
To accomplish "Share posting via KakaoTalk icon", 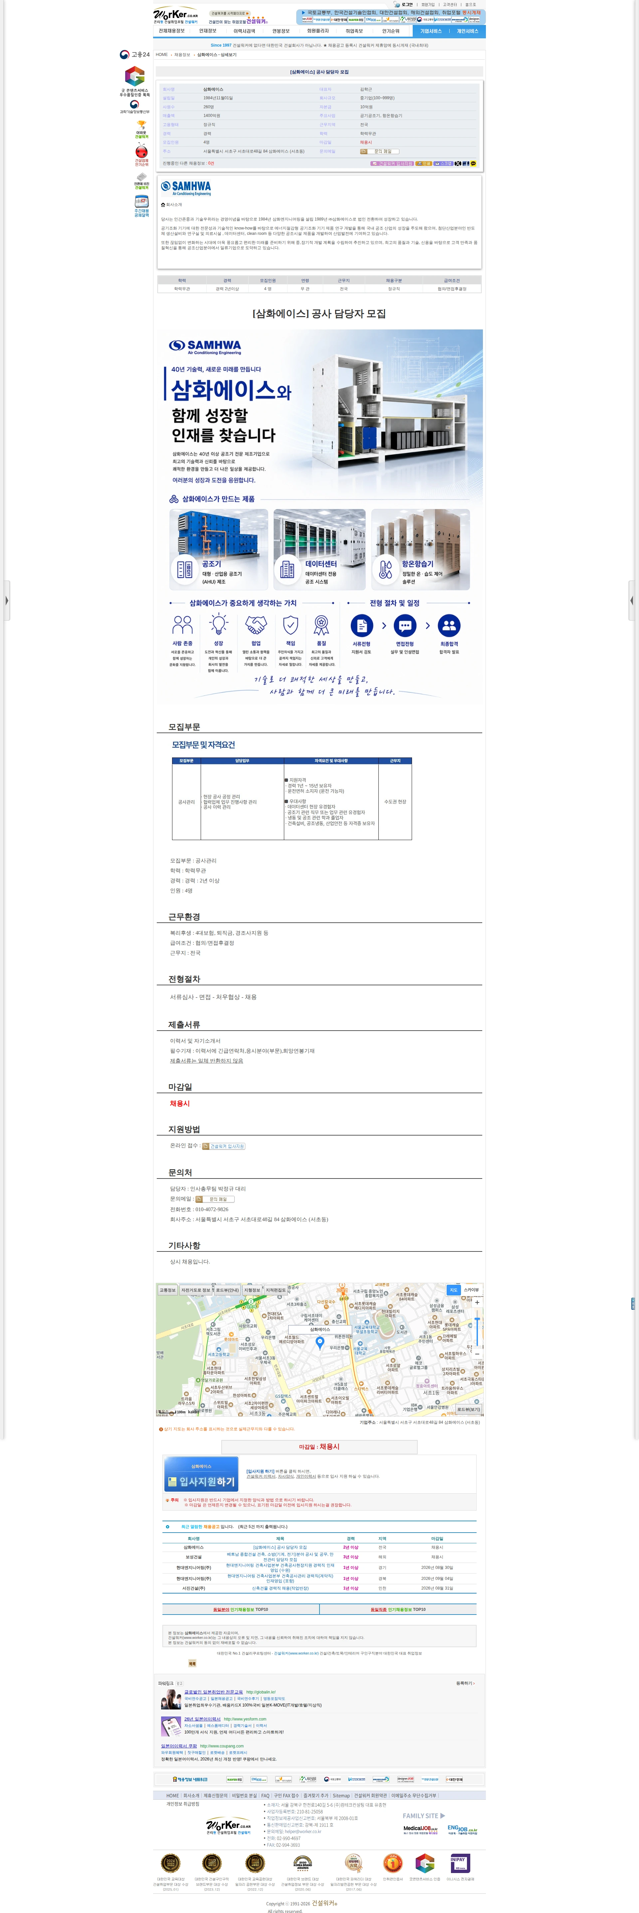I will pos(474,163).
